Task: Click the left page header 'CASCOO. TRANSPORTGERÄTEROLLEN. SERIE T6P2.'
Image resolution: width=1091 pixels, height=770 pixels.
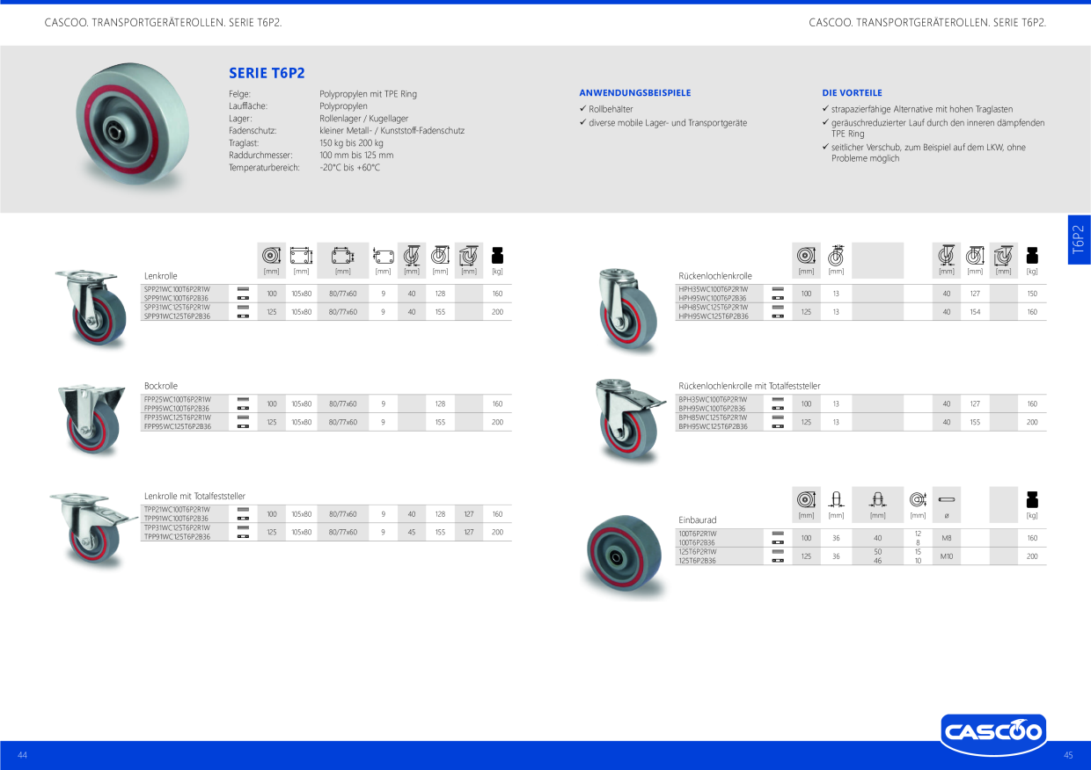Action: pos(163,22)
